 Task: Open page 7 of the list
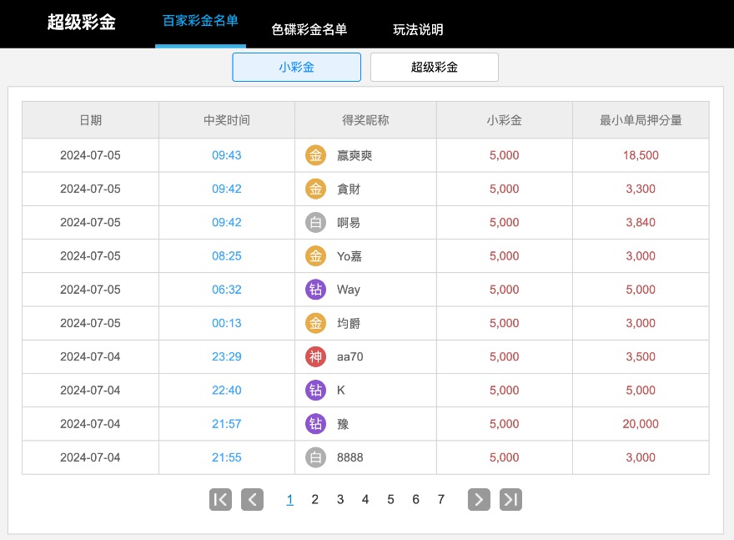(x=440, y=500)
